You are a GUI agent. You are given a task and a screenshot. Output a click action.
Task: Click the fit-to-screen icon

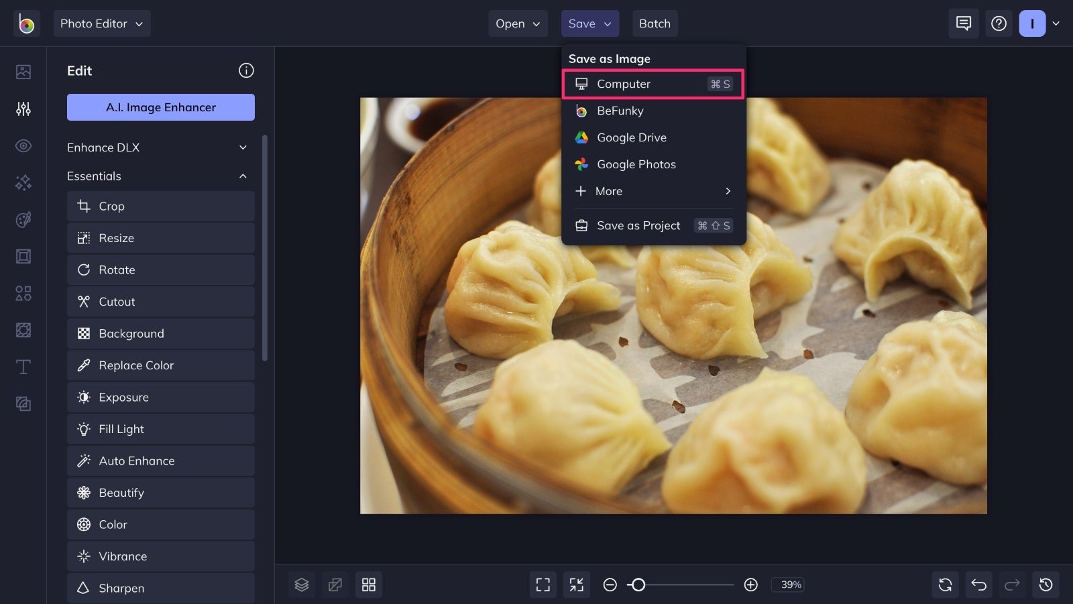tap(543, 585)
